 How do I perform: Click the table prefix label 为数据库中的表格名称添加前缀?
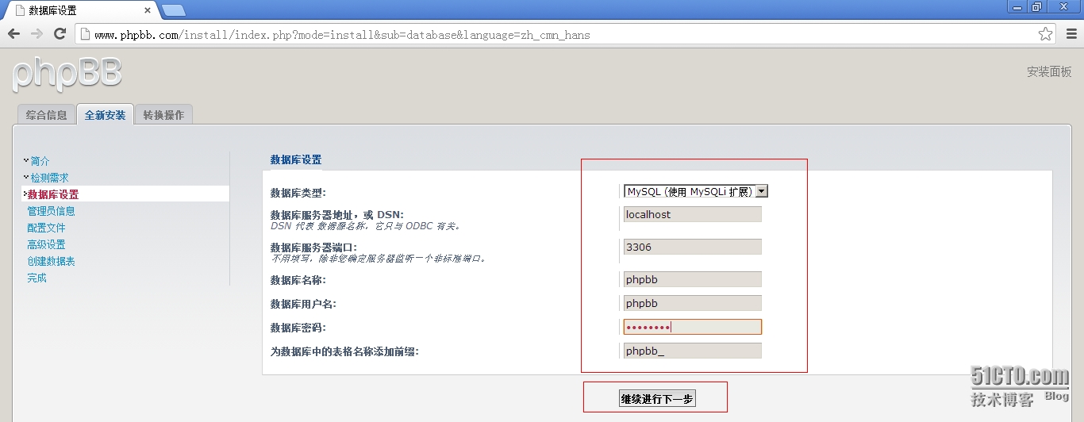point(344,351)
